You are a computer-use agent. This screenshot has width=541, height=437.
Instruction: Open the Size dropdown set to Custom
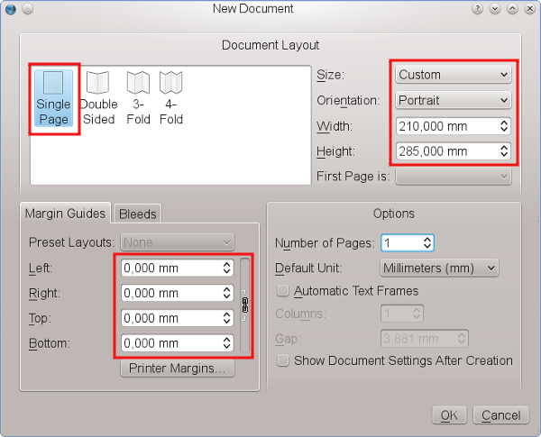click(453, 75)
